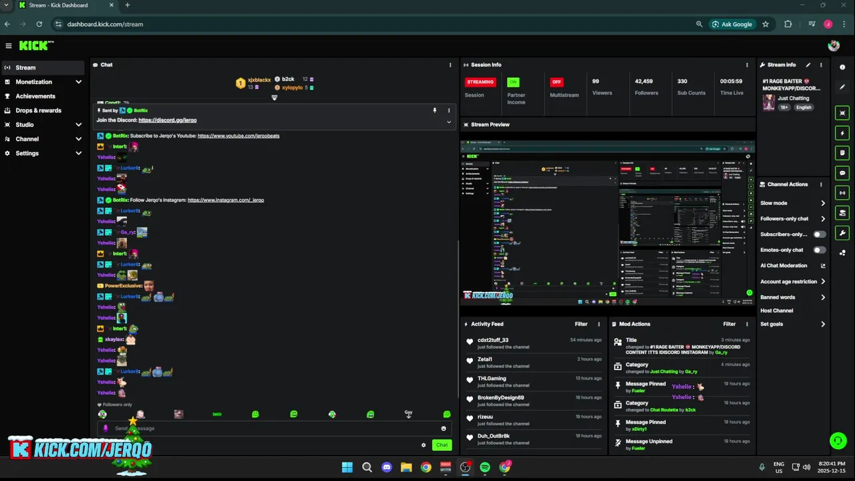Open Activity Feed three-dot menu
This screenshot has width=855, height=481.
point(598,324)
